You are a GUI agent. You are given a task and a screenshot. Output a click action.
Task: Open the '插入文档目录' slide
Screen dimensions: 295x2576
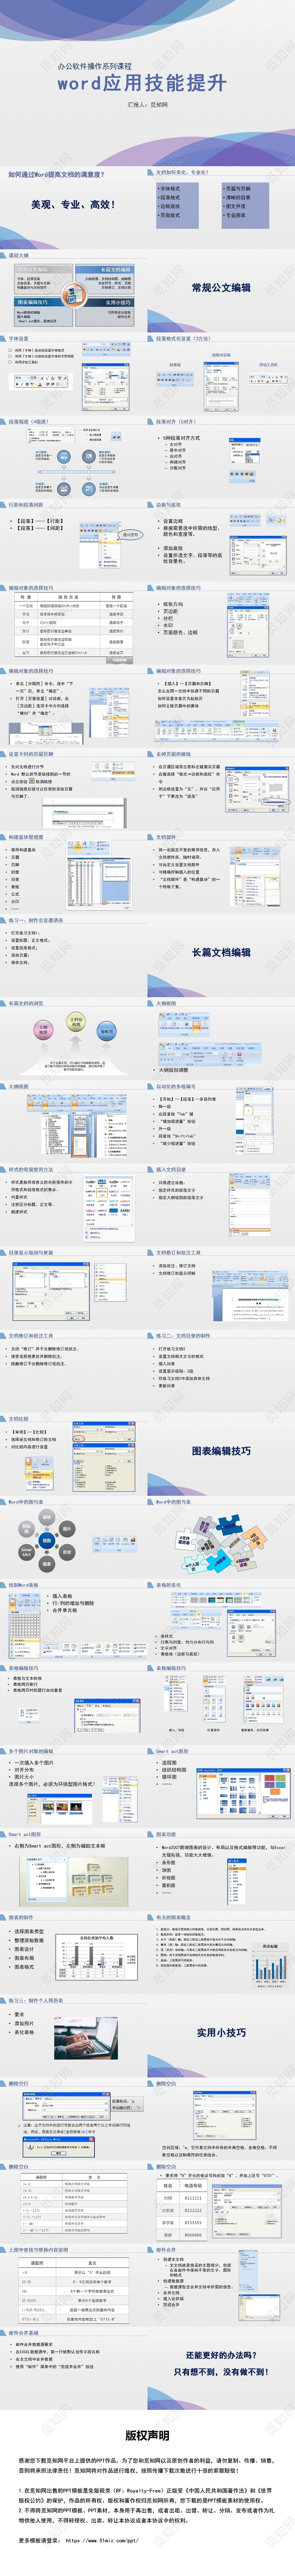[x=221, y=1205]
